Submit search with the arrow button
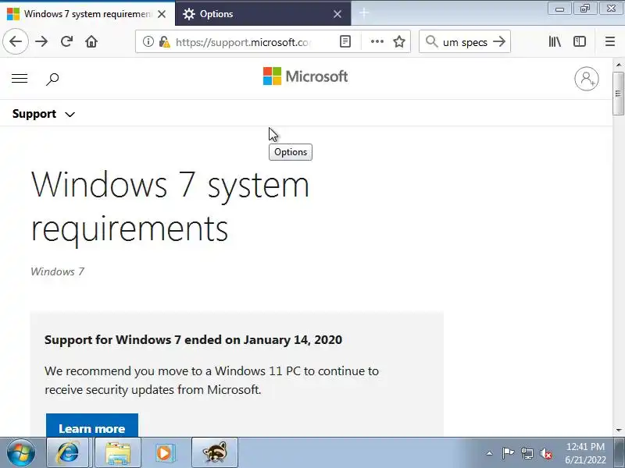This screenshot has width=625, height=468. click(x=499, y=41)
